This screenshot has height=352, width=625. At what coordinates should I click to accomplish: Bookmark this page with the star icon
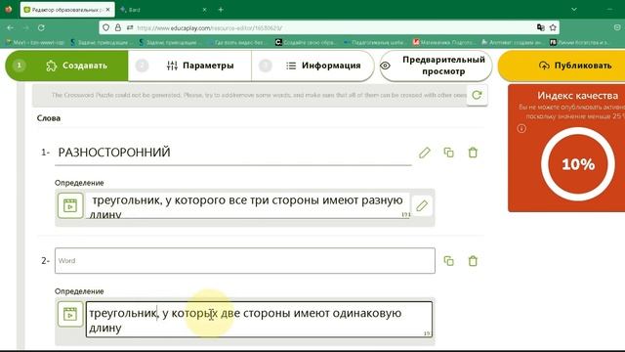553,27
